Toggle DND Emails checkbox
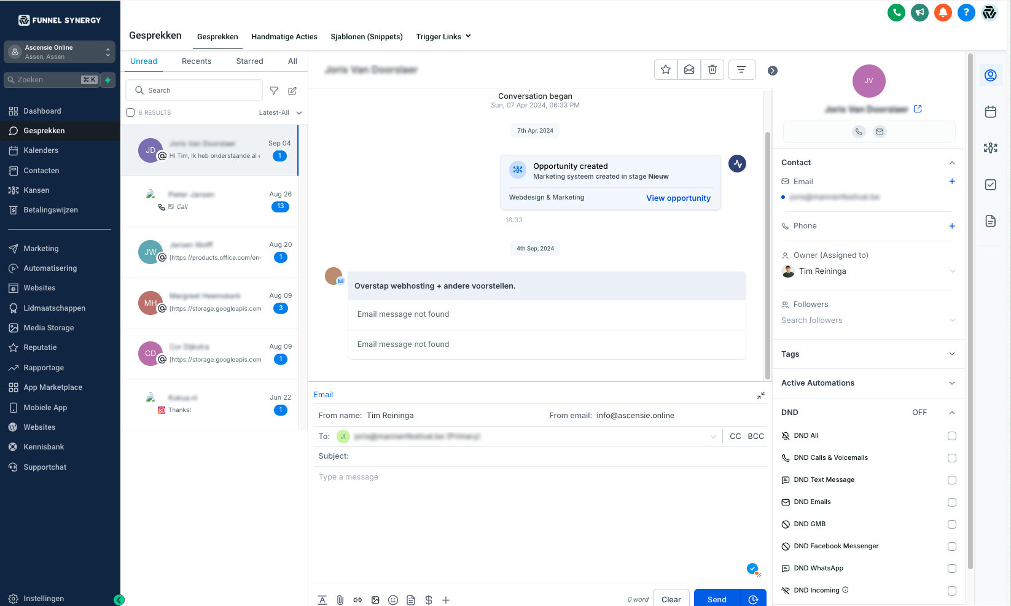 click(x=951, y=502)
